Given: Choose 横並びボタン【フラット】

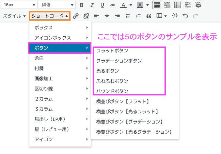Looking at the screenshot, I should tap(135, 101).
